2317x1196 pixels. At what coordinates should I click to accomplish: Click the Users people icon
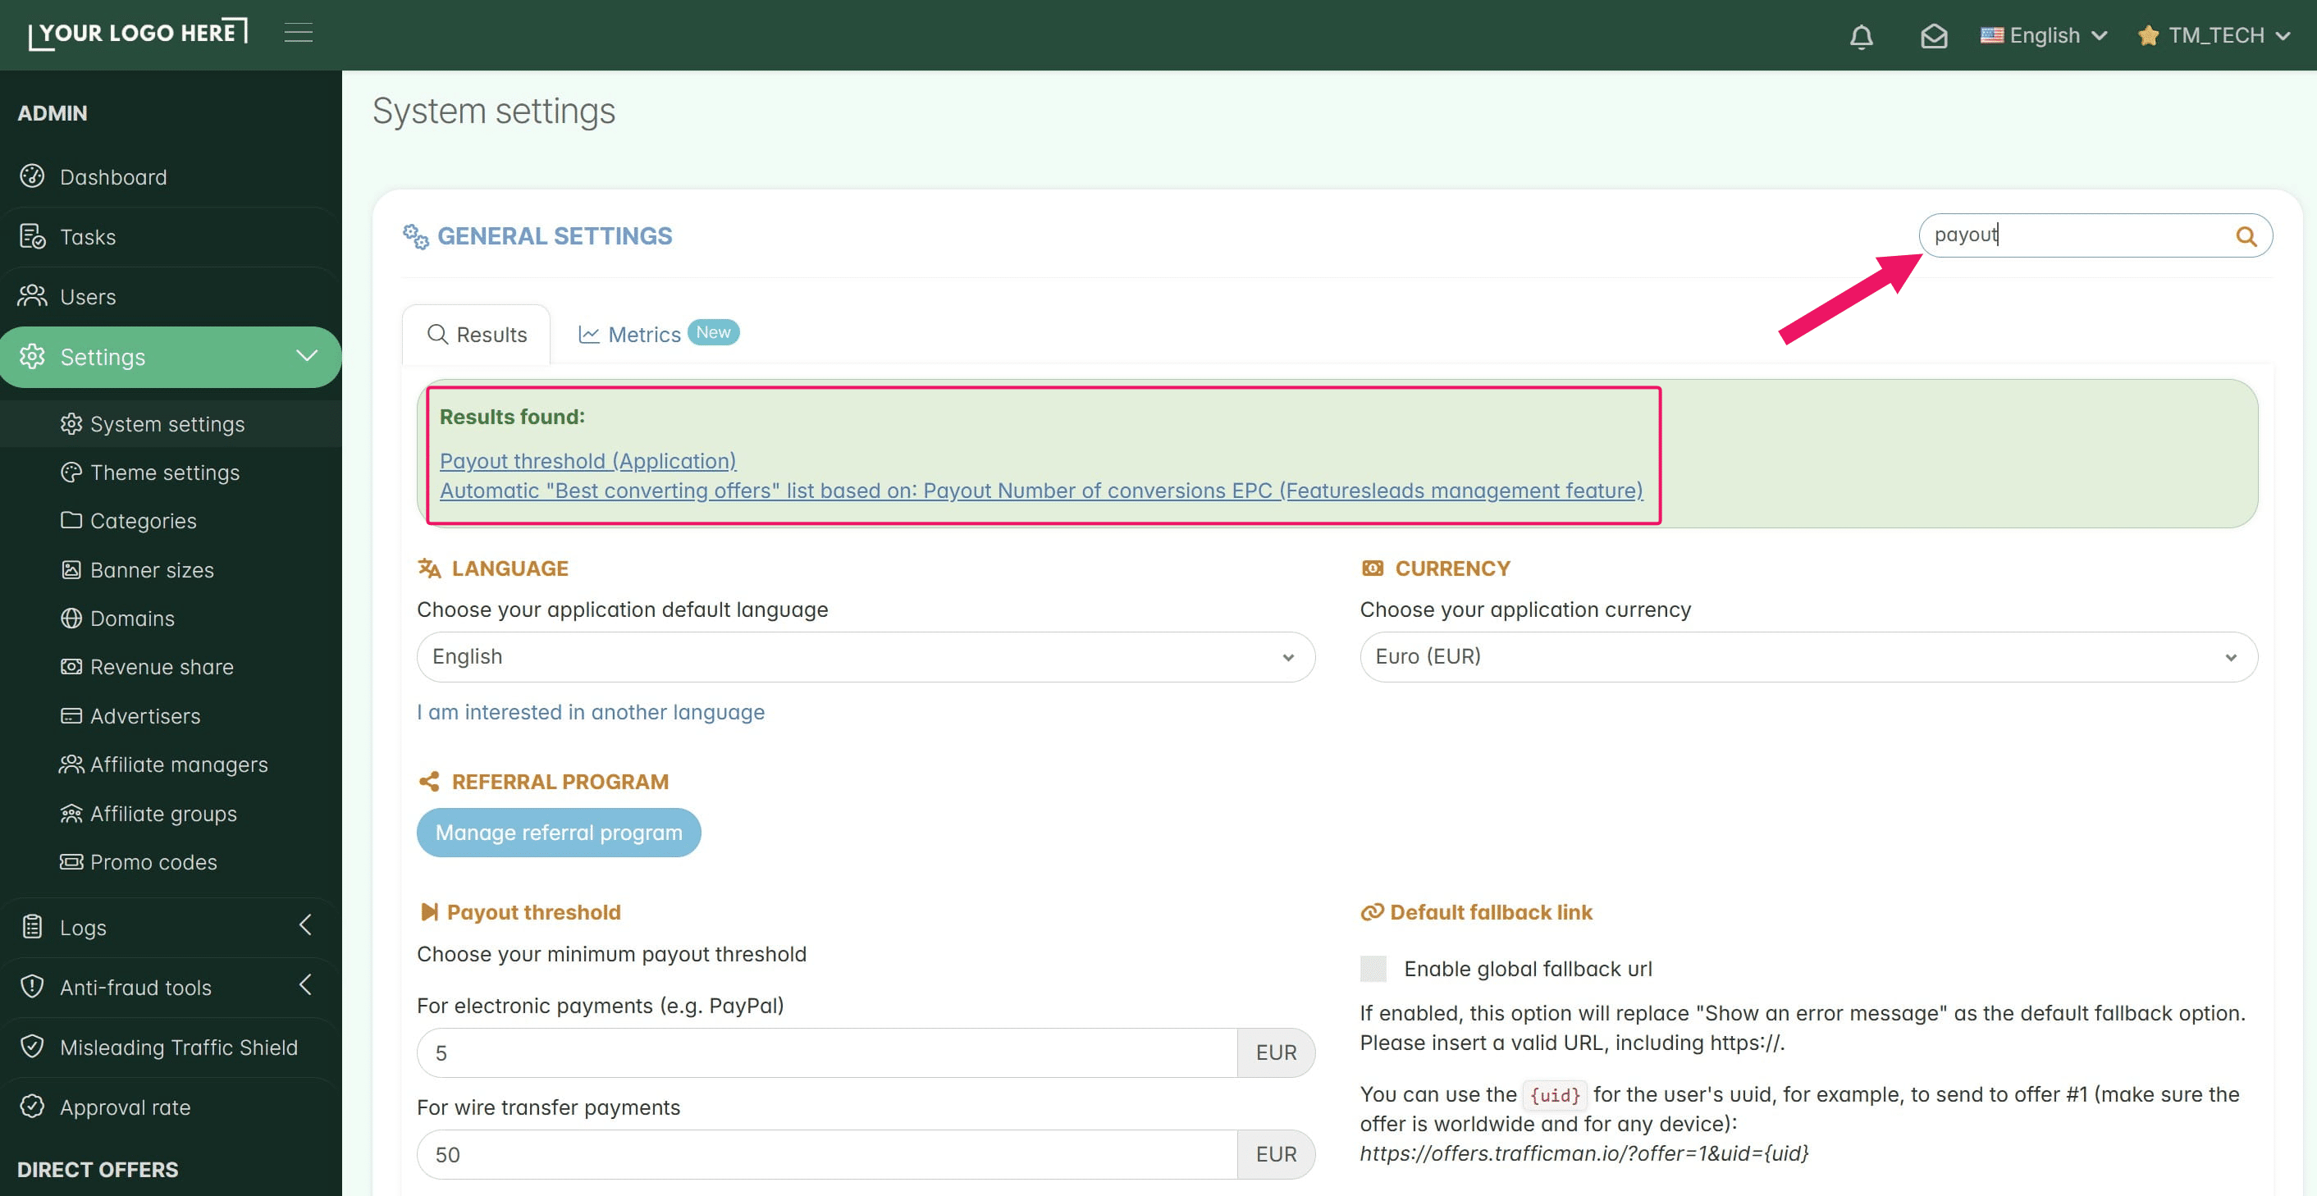pos(32,296)
